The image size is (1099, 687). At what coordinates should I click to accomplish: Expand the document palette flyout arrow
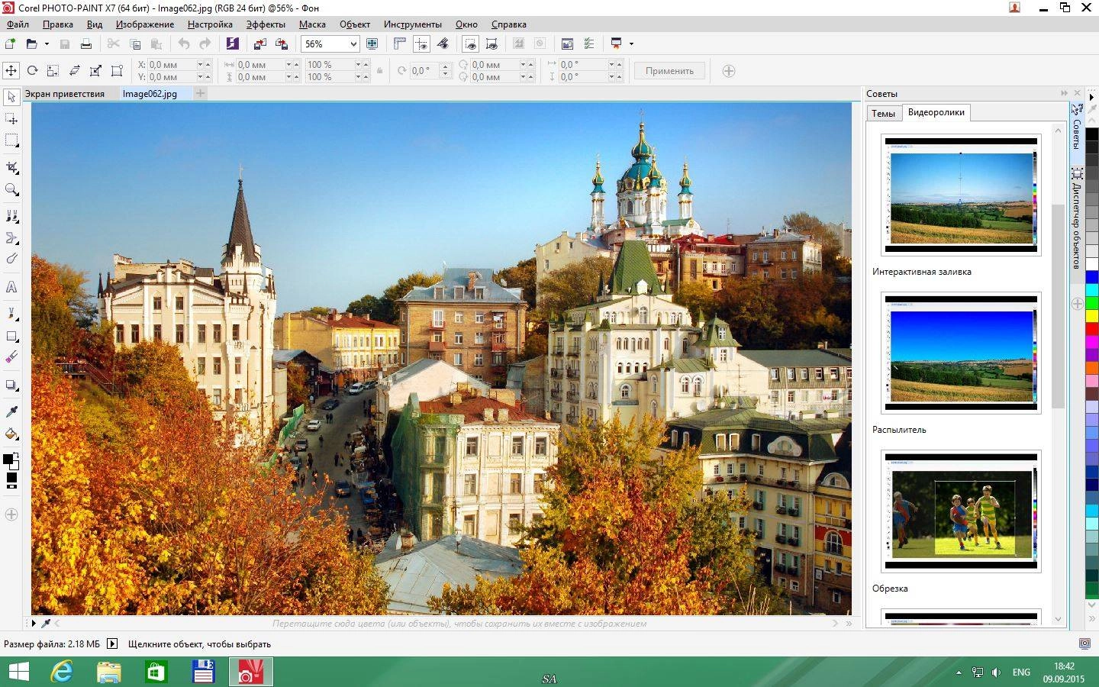click(x=34, y=623)
